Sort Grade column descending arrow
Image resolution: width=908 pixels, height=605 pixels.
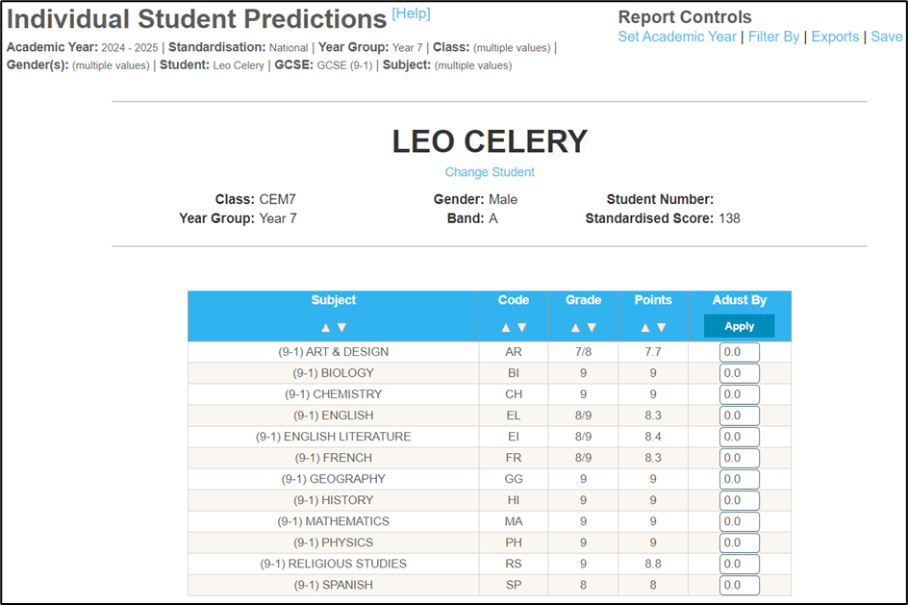[592, 328]
